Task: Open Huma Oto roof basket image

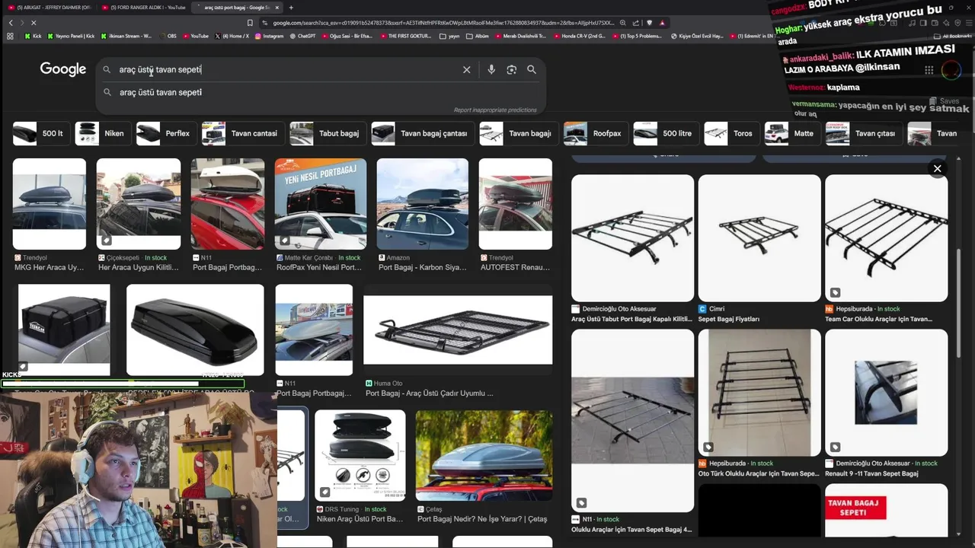Action: point(458,330)
